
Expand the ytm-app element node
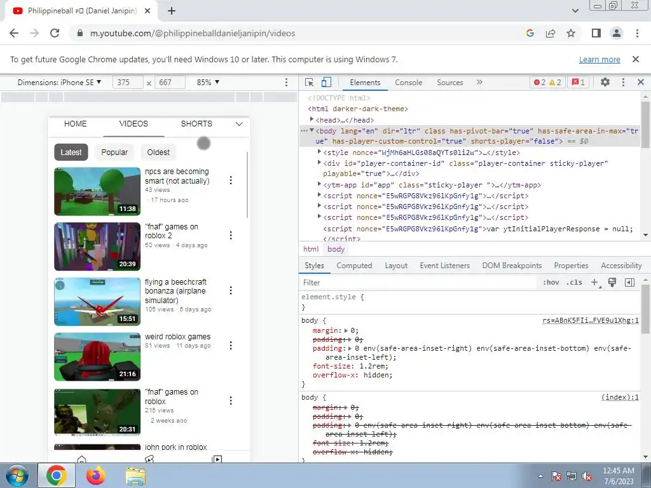(x=319, y=184)
